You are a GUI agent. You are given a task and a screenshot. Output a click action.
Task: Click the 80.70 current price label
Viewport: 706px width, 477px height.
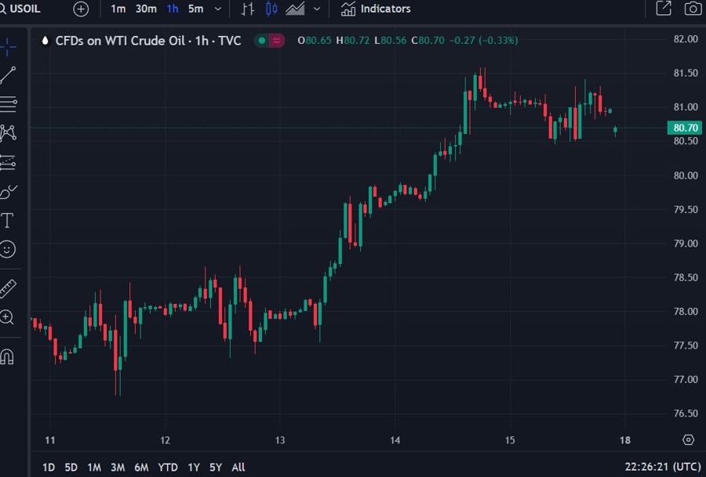pos(686,128)
